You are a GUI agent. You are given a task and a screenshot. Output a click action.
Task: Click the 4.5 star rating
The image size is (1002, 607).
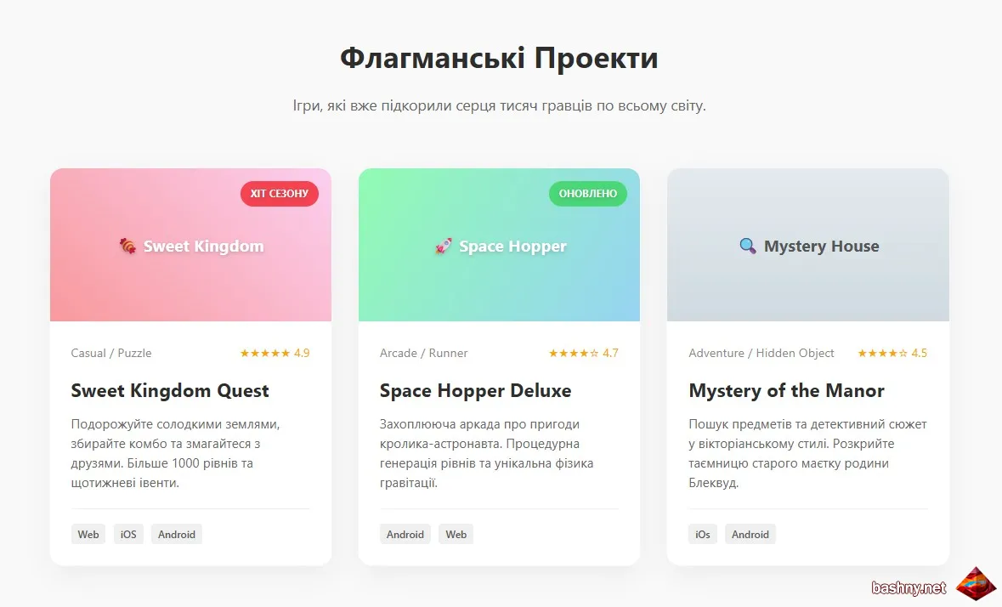892,354
